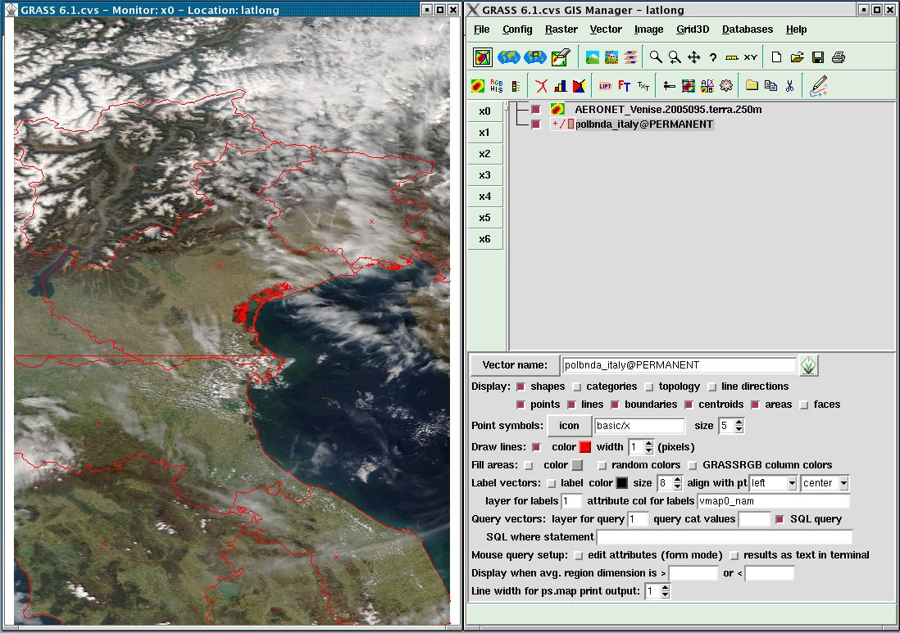Screen dimensions: 900x633
Task: Increase point symbol size with up arrow
Action: pyautogui.click(x=739, y=422)
